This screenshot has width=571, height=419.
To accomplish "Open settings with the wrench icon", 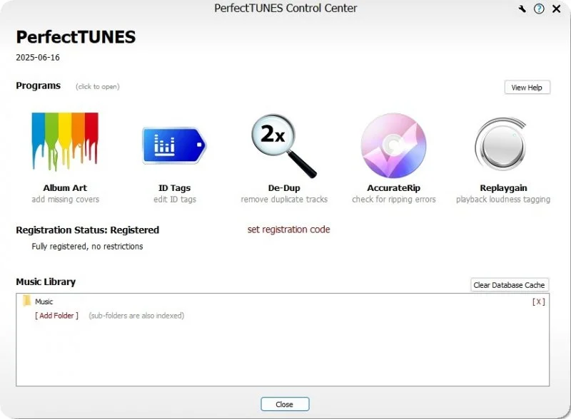I will tap(522, 9).
